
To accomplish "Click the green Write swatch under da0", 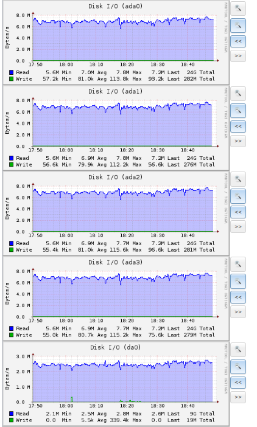I will [11, 420].
